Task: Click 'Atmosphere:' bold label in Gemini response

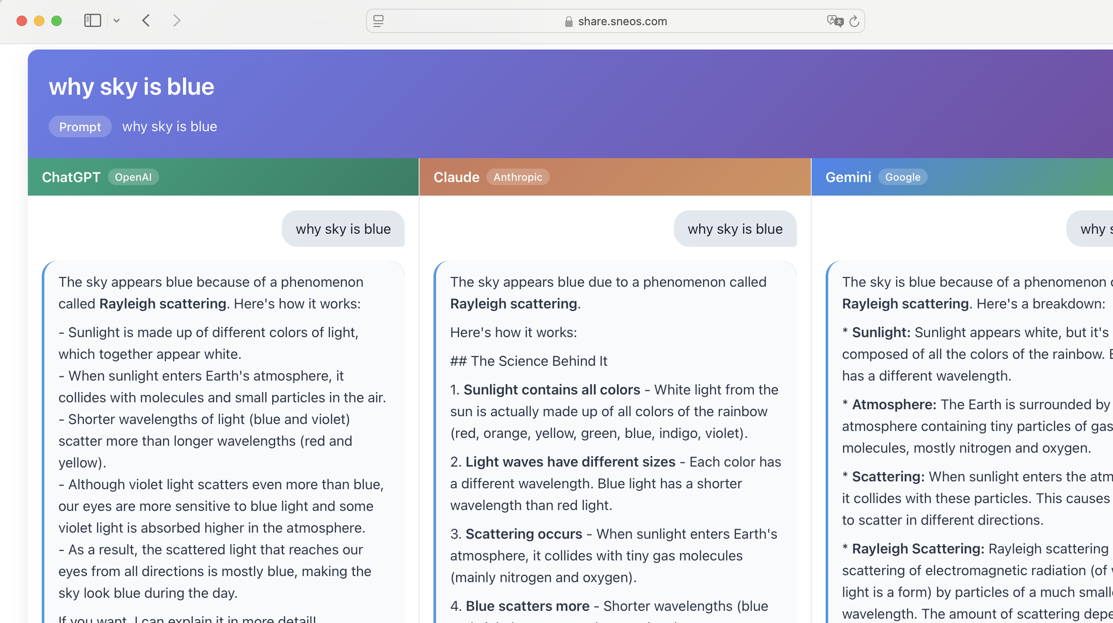Action: pos(894,404)
